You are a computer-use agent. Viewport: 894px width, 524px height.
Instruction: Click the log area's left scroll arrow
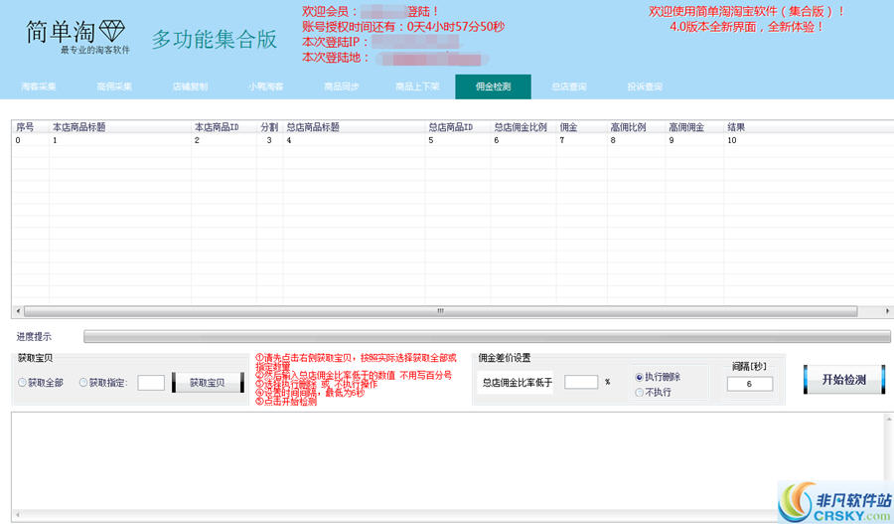(x=18, y=515)
